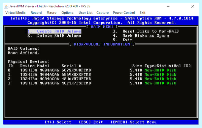202x128 pixels.
Task: Click Non-RAID Disk status for 687SK9VBFTMB
Action: tap(160, 70)
